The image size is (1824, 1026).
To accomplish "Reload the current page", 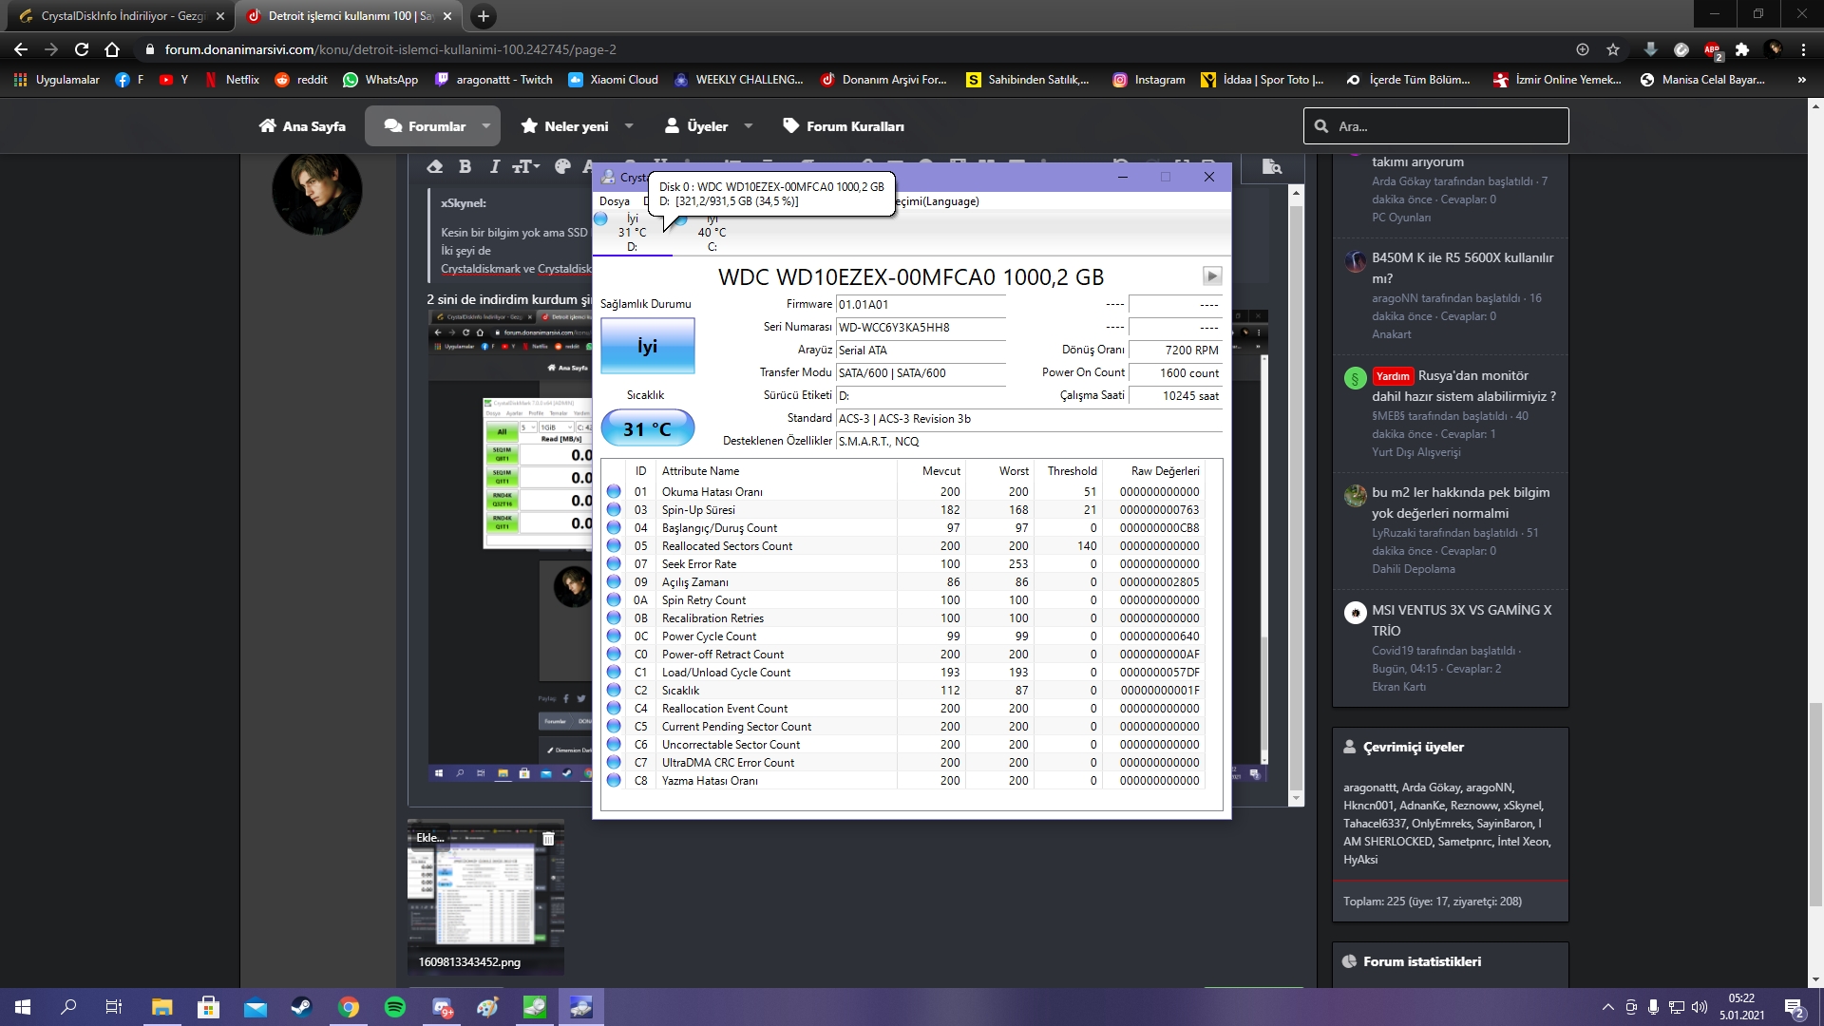I will pos(82,49).
